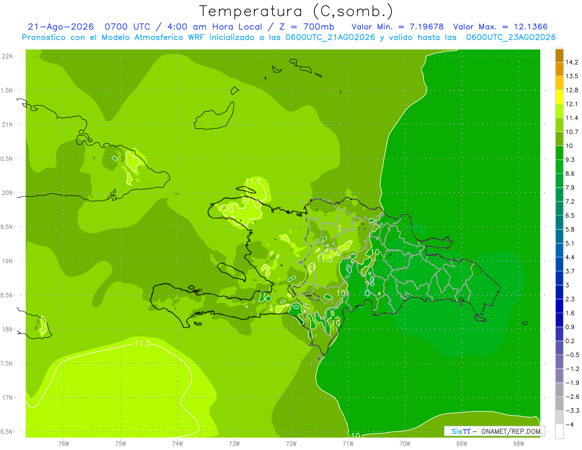Click the '22N' latitude axis label

[8, 56]
